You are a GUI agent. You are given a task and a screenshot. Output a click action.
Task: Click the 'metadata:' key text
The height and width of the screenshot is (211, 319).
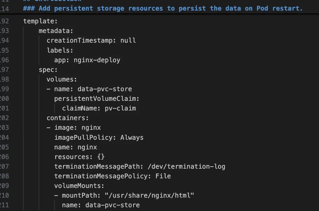tap(56, 31)
